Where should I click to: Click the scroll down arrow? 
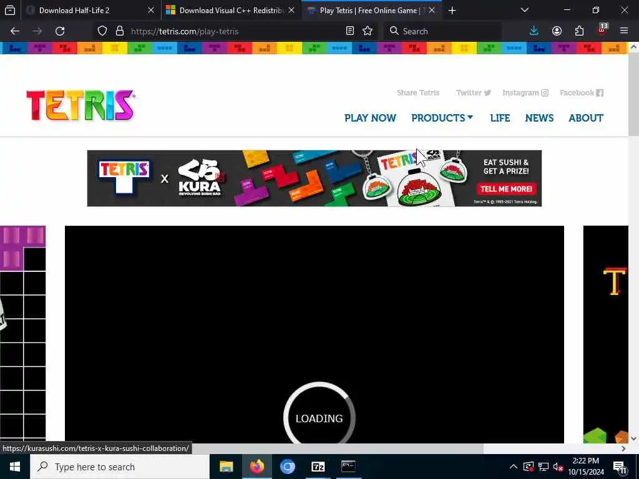point(633,438)
